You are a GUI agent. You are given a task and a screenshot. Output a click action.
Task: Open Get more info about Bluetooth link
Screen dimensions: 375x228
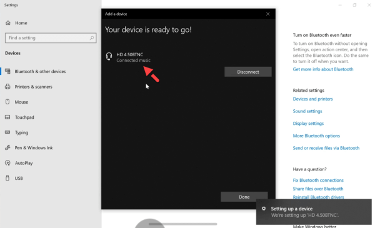[x=323, y=69]
